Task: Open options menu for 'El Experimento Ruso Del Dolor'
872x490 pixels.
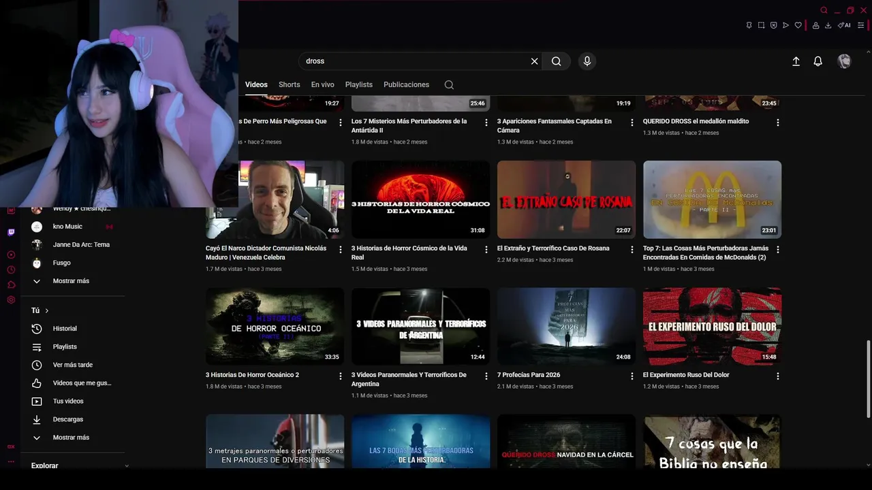Action: (x=778, y=376)
